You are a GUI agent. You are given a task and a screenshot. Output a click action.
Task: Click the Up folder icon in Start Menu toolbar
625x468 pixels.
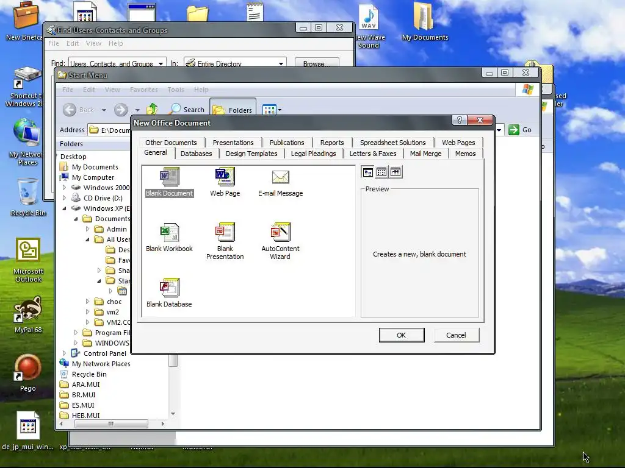pyautogui.click(x=152, y=109)
